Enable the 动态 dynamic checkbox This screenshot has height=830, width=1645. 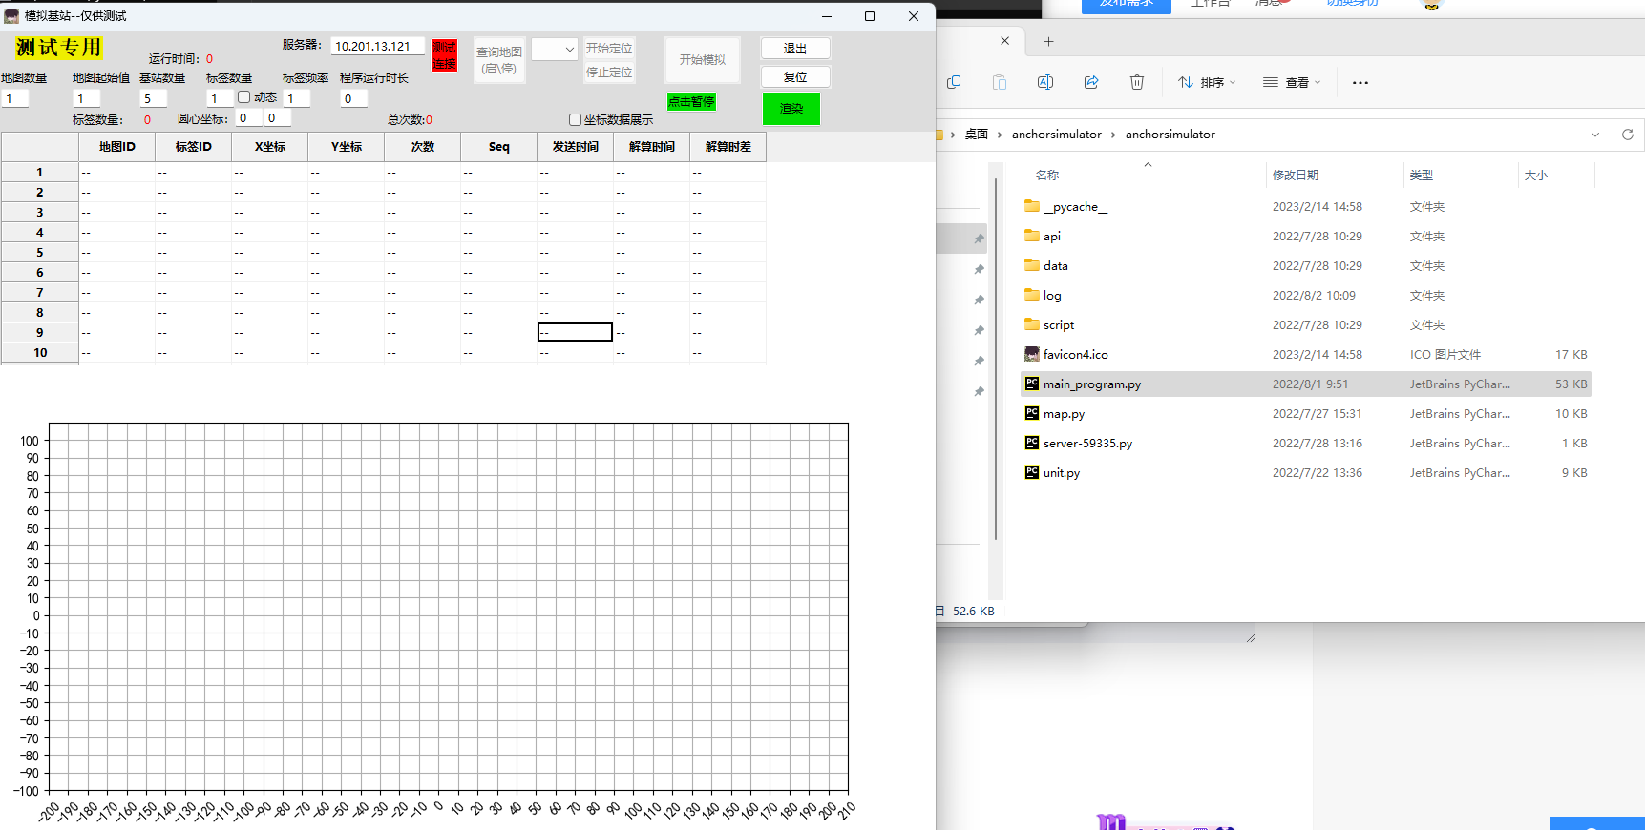tap(243, 97)
